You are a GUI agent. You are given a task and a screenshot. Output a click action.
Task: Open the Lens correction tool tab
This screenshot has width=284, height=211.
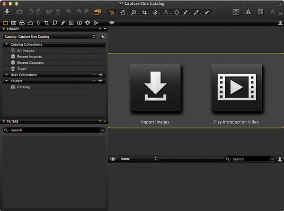[38, 23]
